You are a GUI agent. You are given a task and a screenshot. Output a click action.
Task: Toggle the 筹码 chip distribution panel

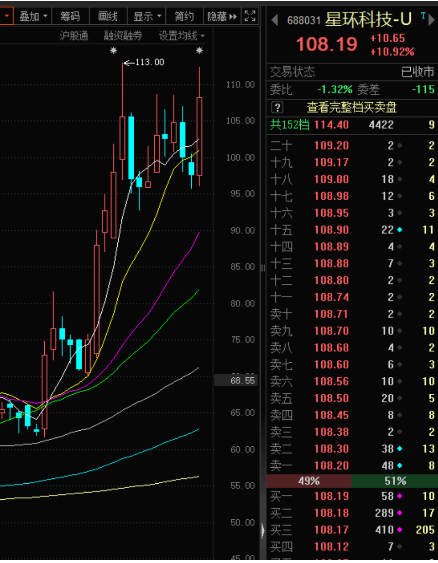coord(70,17)
